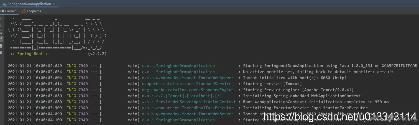Screen dimensions: 419x125
Task: Click the org.apache.catalina.core.StandardEngine logger name
Action: pos(188,90)
